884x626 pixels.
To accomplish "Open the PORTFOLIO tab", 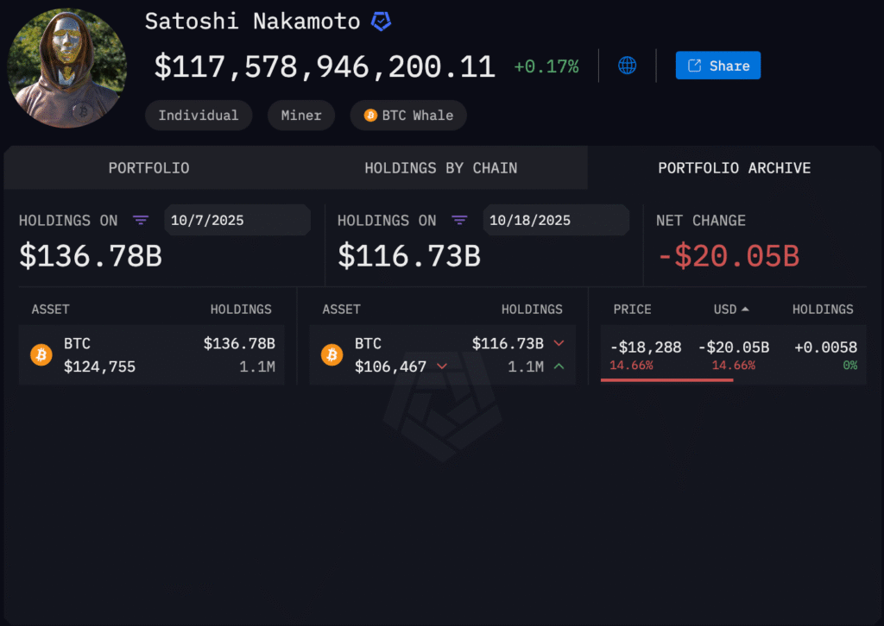I will pyautogui.click(x=148, y=168).
